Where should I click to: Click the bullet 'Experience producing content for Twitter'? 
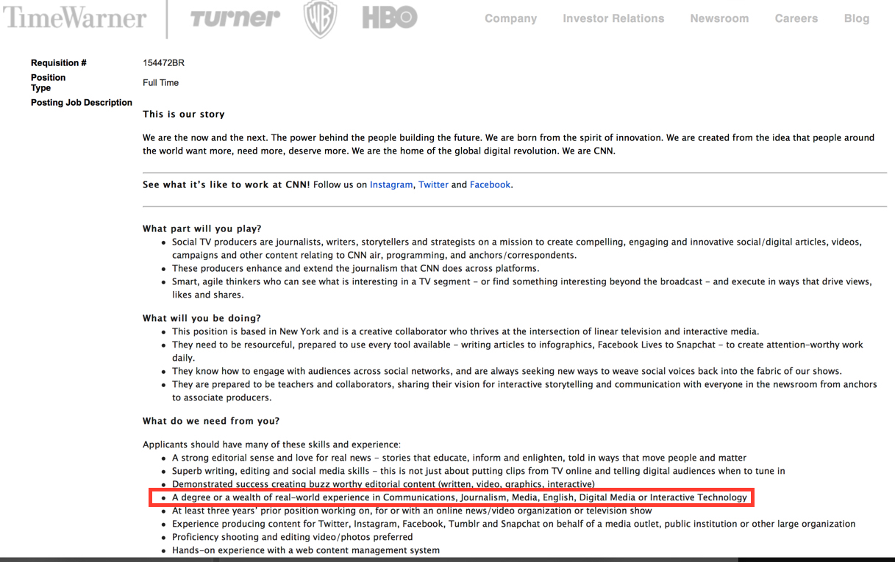tap(513, 524)
